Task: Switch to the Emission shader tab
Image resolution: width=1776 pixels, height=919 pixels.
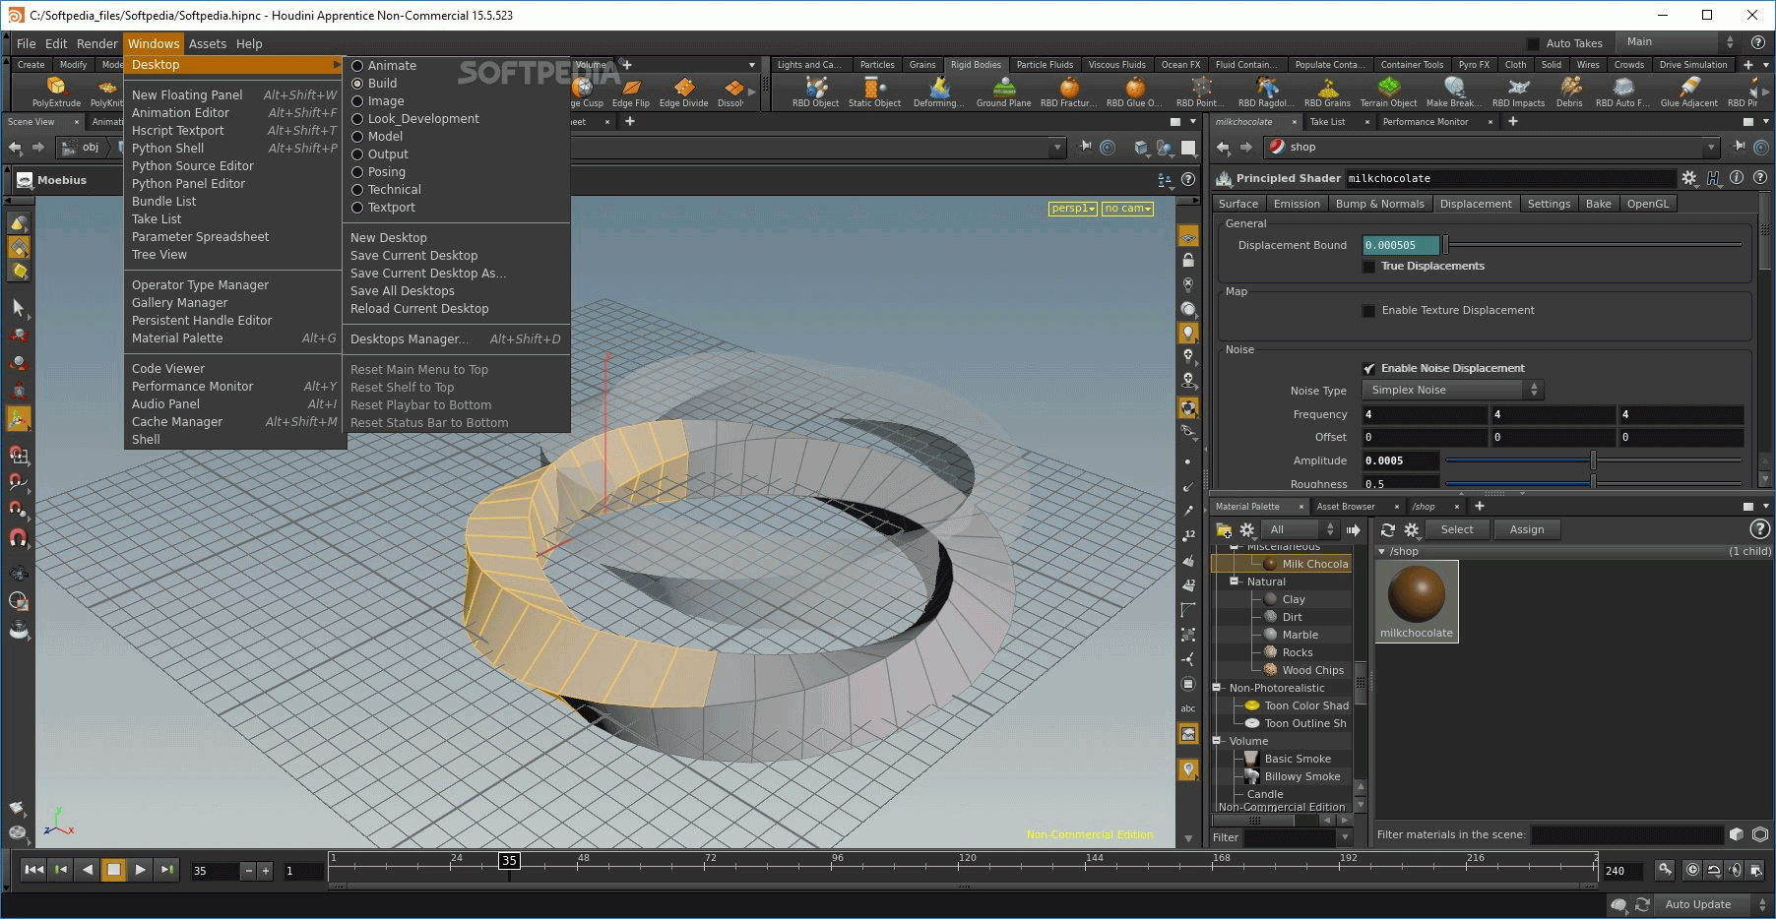Action: [1297, 204]
